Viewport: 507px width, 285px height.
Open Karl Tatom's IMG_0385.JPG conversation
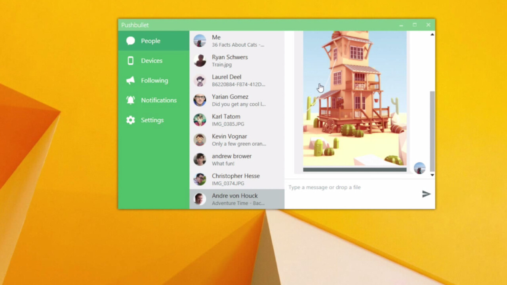click(236, 120)
